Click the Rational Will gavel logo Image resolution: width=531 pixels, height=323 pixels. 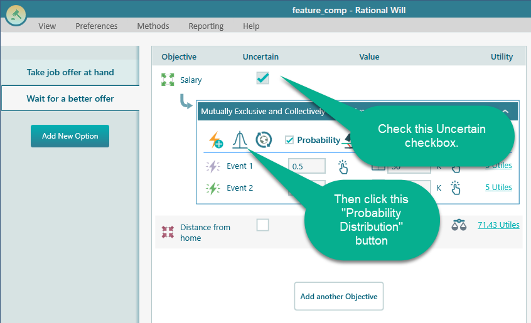click(16, 14)
